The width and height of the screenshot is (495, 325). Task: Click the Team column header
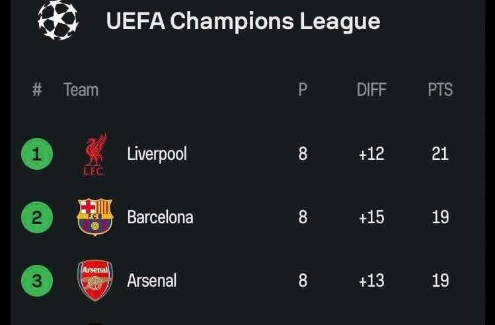[81, 90]
